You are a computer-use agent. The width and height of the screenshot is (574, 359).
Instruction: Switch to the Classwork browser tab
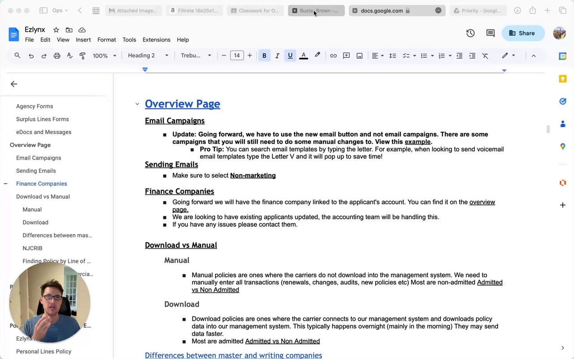[255, 10]
